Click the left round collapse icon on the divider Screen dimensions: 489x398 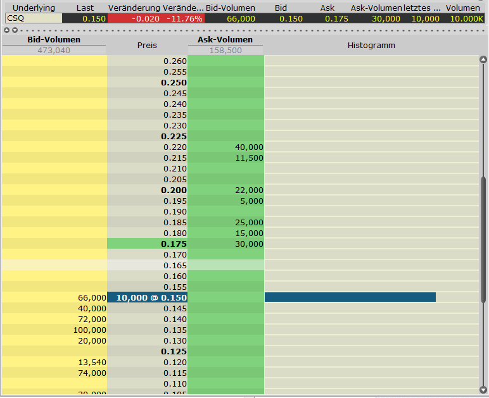pyautogui.click(x=6, y=30)
